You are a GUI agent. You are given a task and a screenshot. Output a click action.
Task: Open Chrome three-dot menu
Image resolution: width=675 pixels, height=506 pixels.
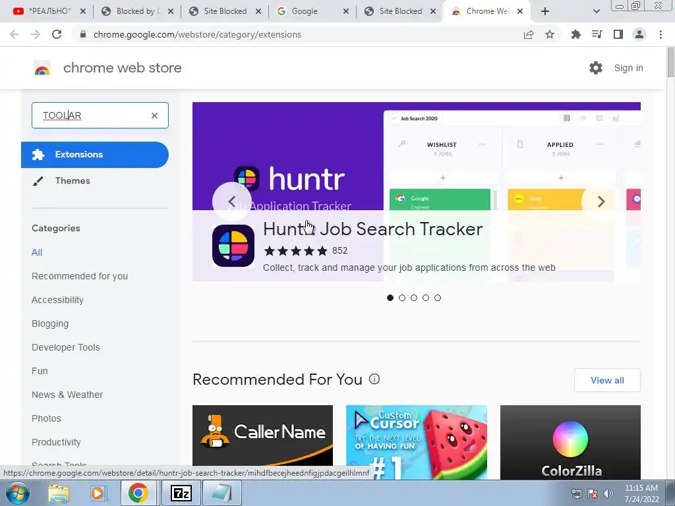tap(660, 34)
